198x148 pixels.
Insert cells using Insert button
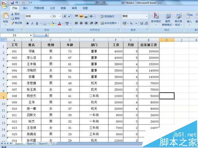pos(189,19)
